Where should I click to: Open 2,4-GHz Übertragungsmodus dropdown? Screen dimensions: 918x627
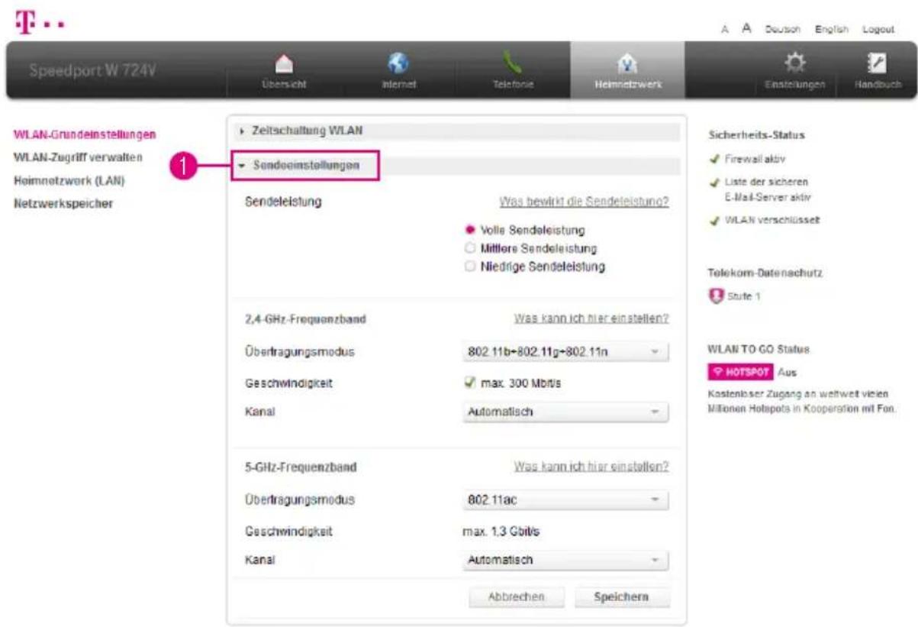pyautogui.click(x=565, y=353)
